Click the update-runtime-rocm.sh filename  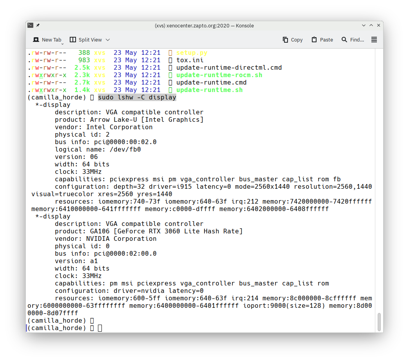(219, 75)
